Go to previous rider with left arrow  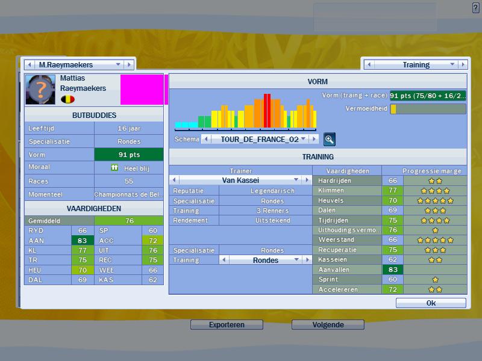click(30, 64)
